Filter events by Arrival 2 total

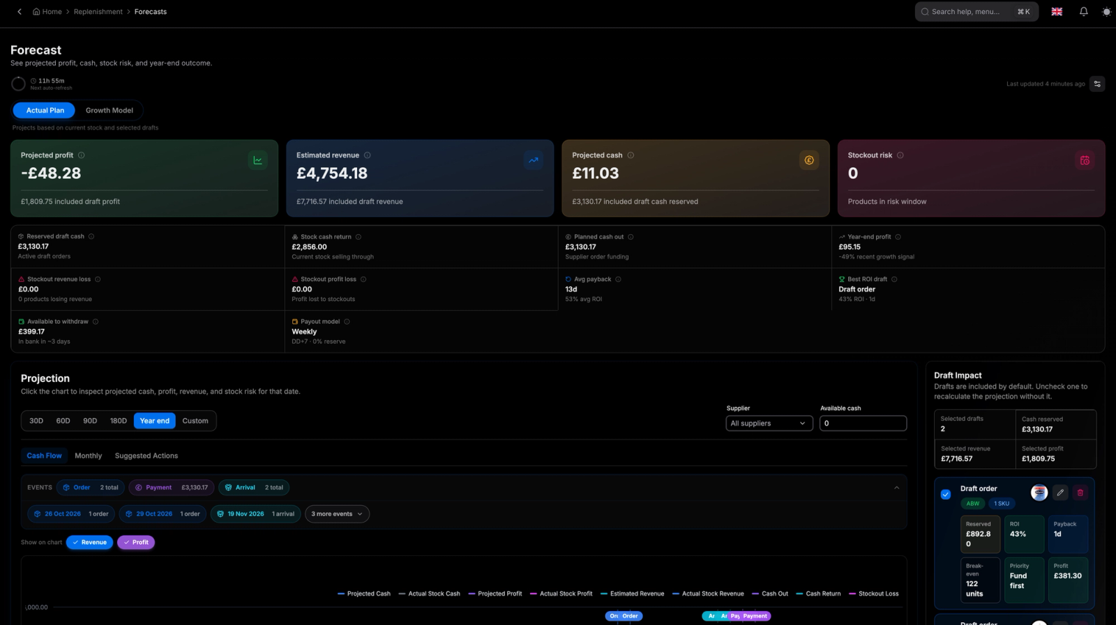[x=254, y=488]
